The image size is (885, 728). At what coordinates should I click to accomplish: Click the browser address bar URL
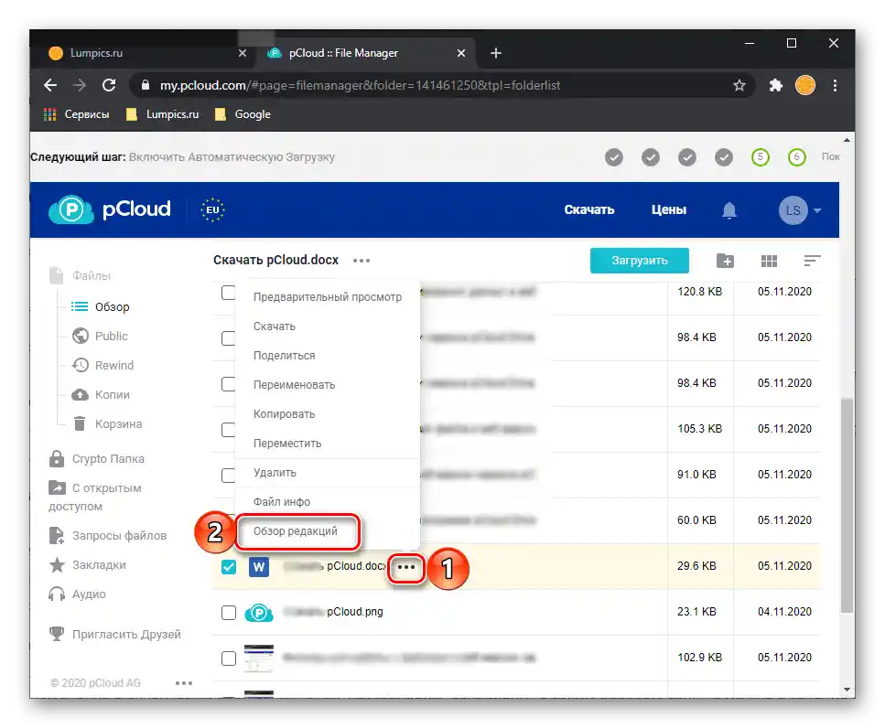tap(361, 86)
